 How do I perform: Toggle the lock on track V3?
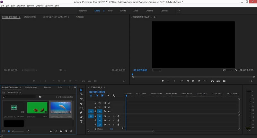click(x=95, y=103)
